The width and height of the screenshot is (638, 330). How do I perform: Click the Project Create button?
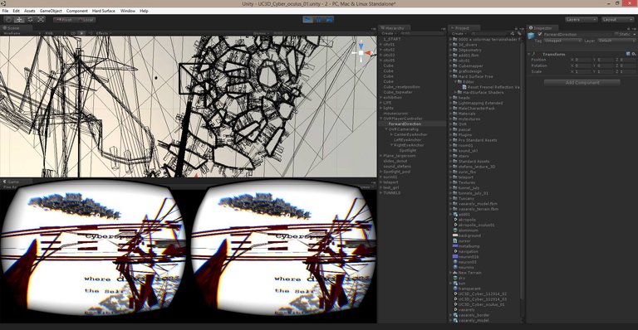[459, 33]
